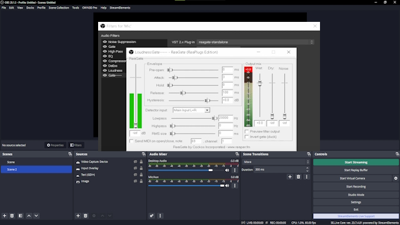This screenshot has height=225, width=400.
Task: Toggle Loudness filter visibility eye
Action: click(104, 71)
